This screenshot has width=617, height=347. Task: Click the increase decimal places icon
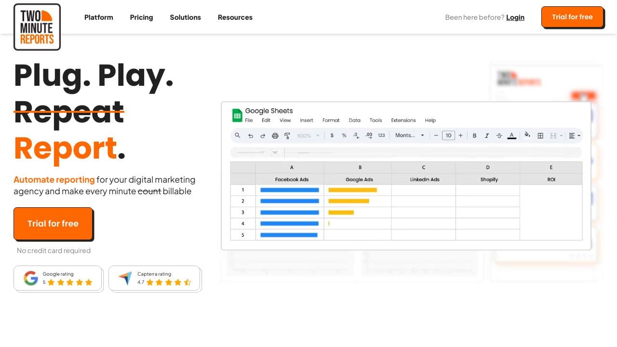(369, 135)
